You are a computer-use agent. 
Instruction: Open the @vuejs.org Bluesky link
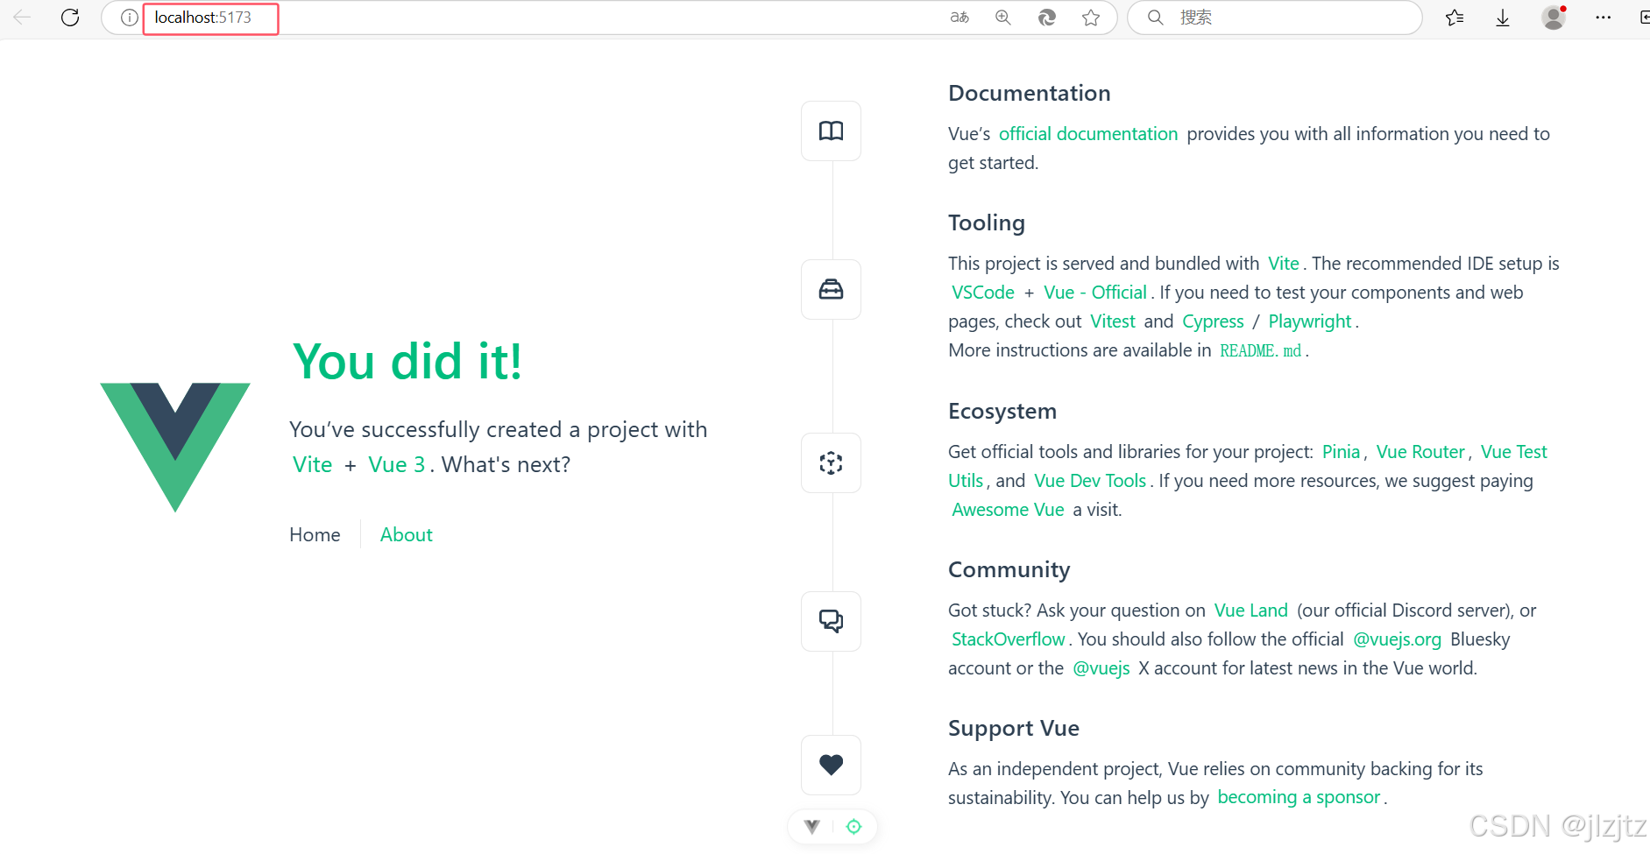(1398, 639)
